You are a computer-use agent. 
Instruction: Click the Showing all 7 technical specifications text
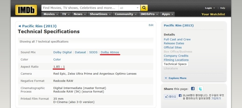(x=44, y=41)
